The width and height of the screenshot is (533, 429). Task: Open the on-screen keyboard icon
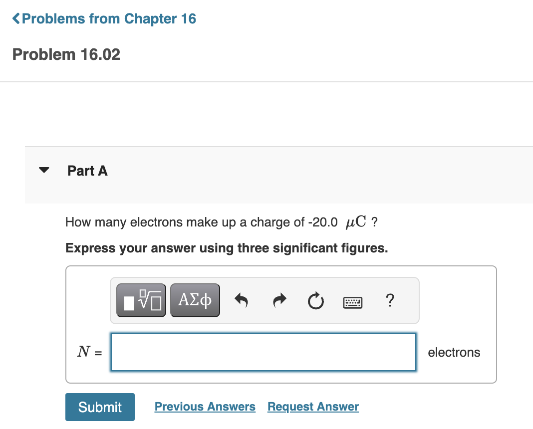(352, 300)
